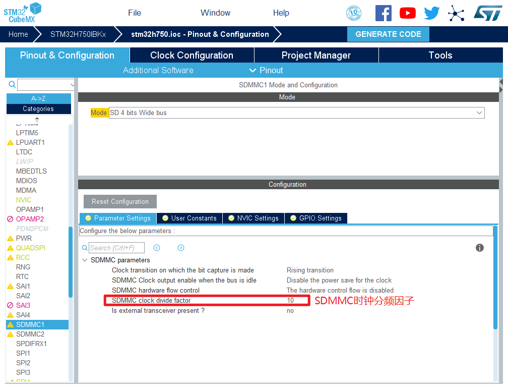The width and height of the screenshot is (508, 389).
Task: Click the parameter search input field
Action: (116, 248)
